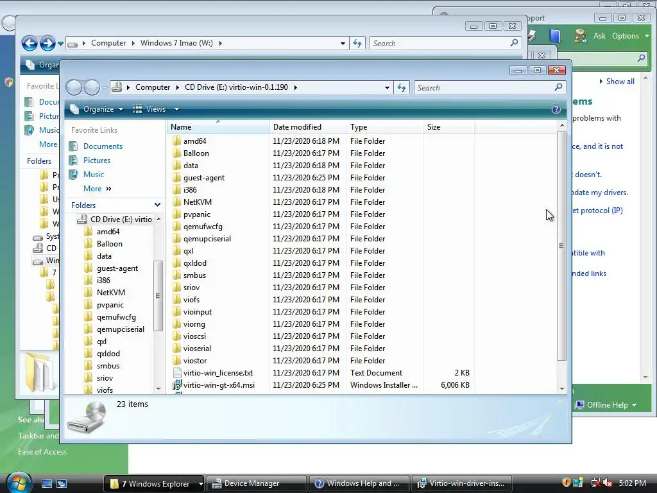Viewport: 657px width, 493px height.
Task: Select the vioscsi folder row
Action: tap(321, 336)
